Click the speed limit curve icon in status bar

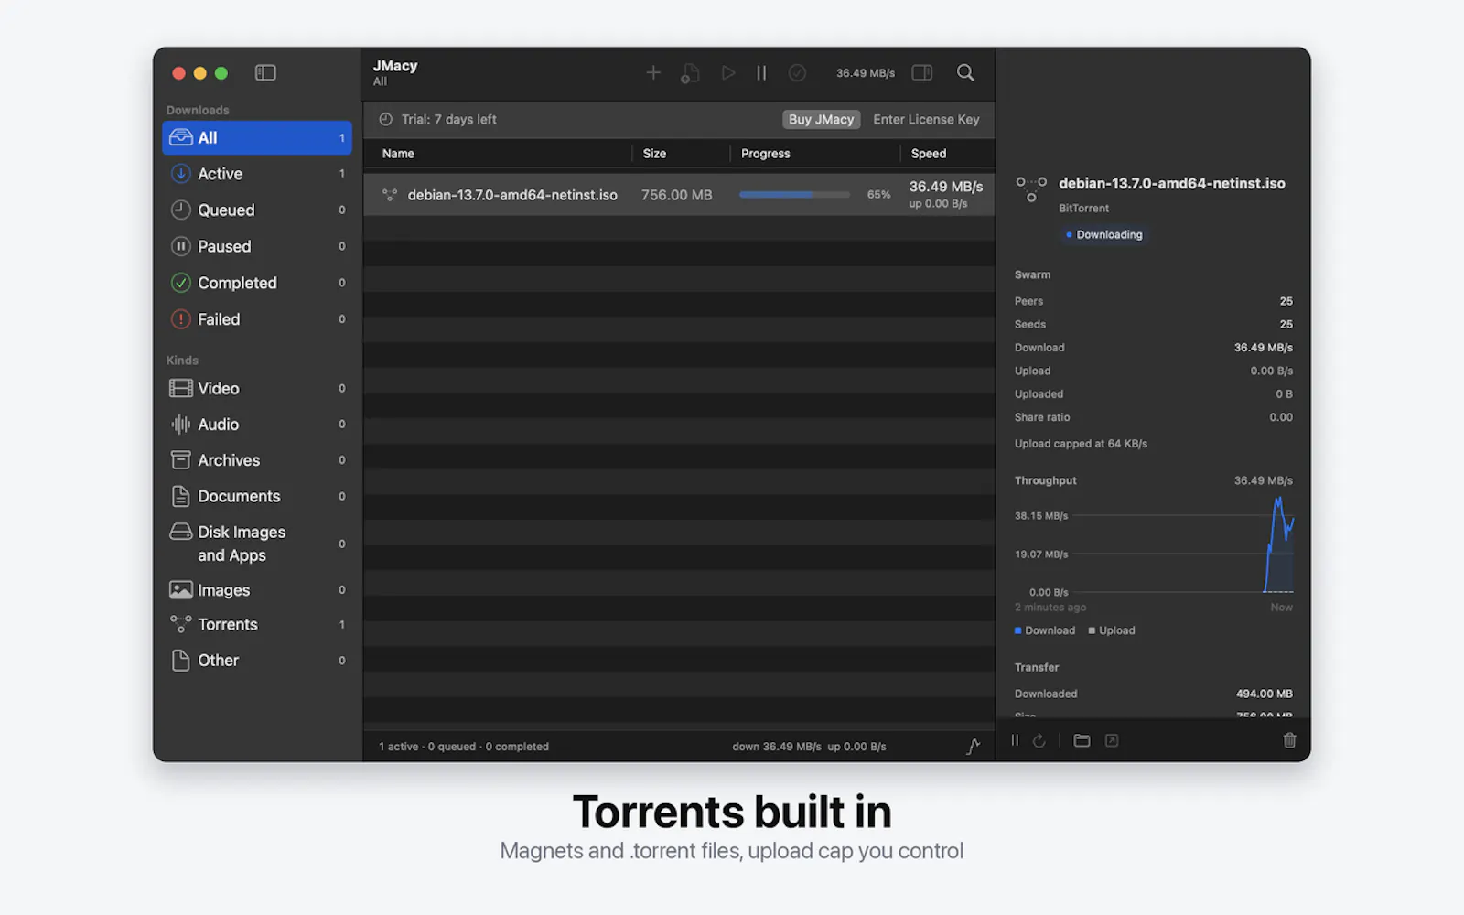tap(973, 747)
